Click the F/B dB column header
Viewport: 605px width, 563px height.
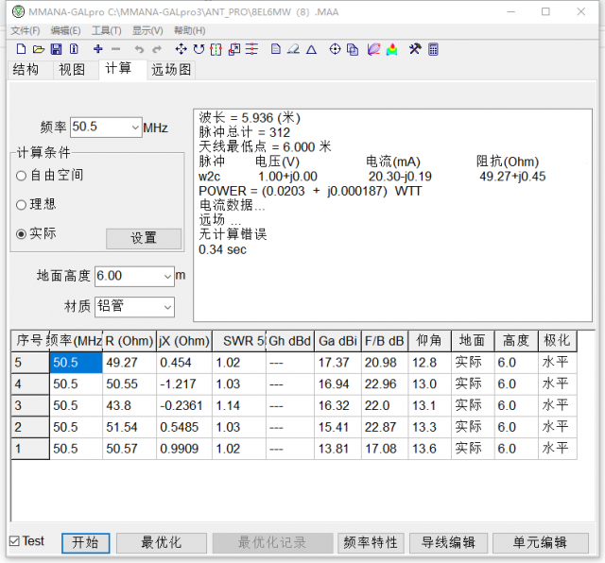(x=385, y=341)
